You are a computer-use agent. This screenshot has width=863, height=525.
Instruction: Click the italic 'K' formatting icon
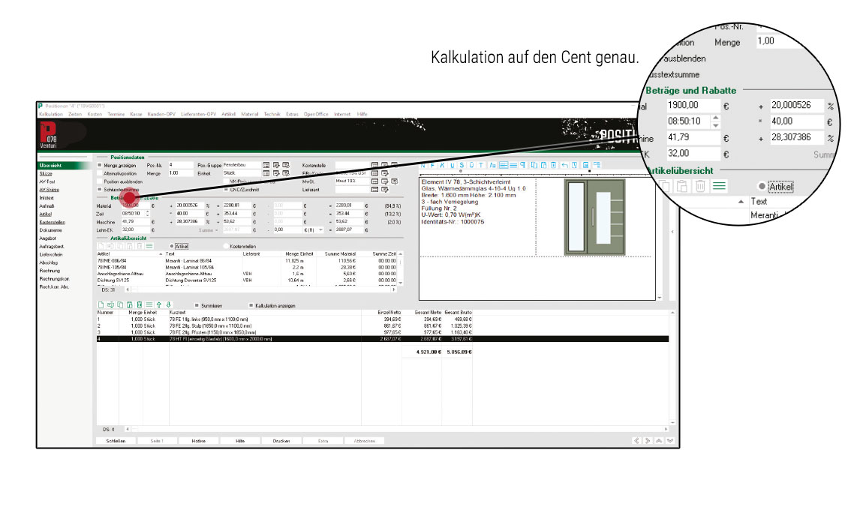point(442,164)
